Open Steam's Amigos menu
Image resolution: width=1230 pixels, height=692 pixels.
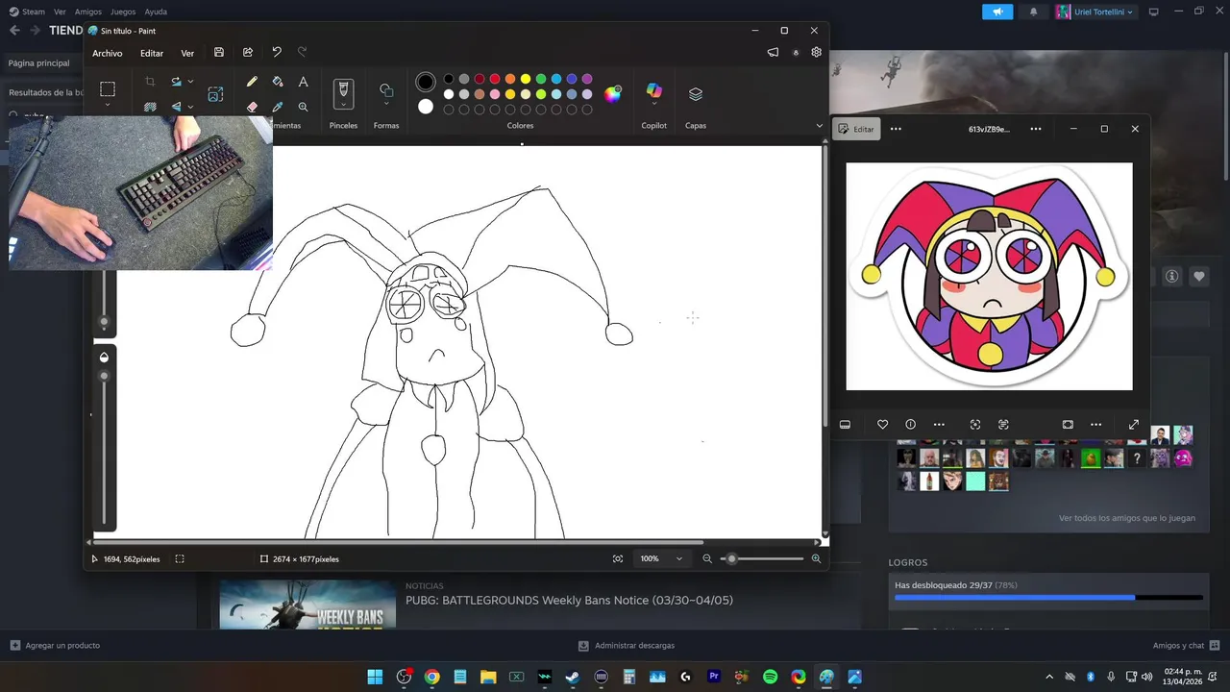pyautogui.click(x=88, y=12)
